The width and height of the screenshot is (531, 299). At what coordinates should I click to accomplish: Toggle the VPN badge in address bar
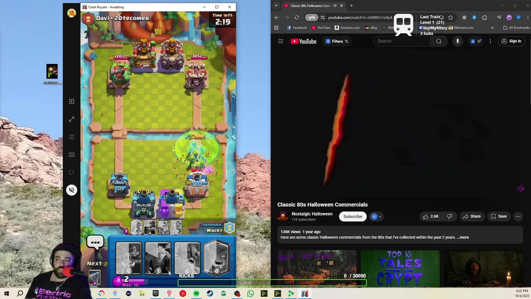[312, 17]
